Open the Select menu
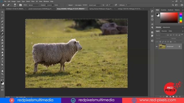 click(28, 1)
